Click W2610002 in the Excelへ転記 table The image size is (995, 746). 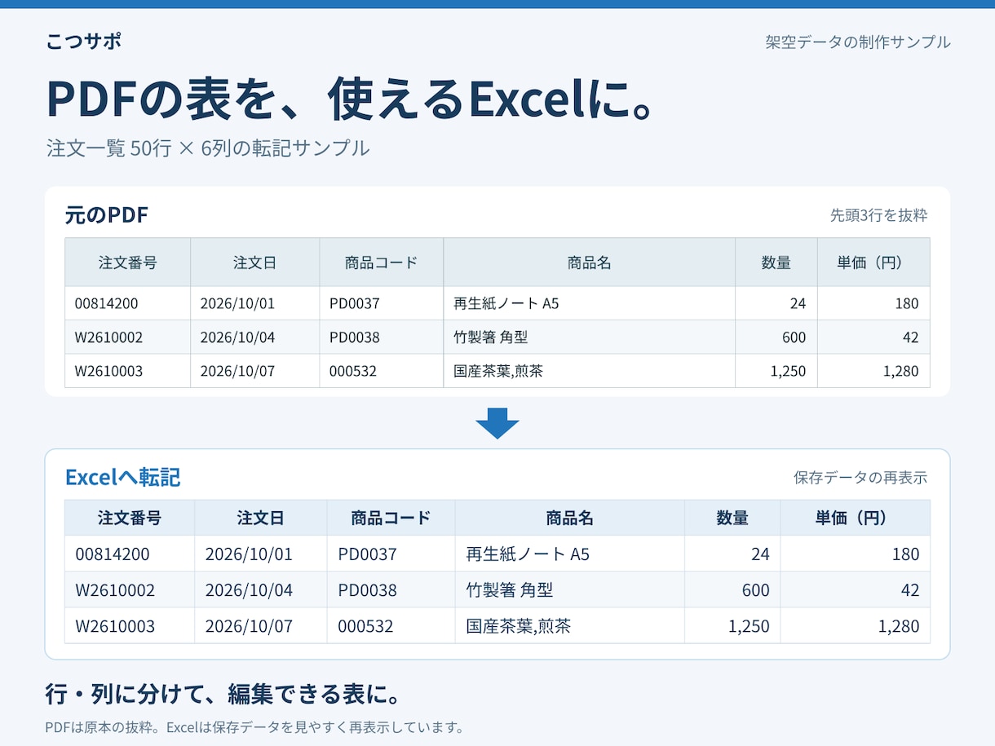[115, 590]
